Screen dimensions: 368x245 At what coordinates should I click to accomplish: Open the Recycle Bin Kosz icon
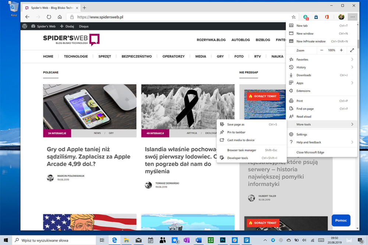(14, 10)
